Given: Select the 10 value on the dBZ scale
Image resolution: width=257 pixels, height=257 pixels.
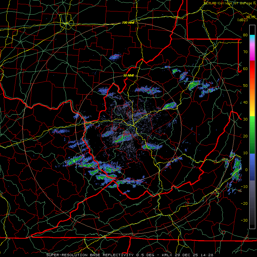Looking at the screenshot, I should coord(245,153).
